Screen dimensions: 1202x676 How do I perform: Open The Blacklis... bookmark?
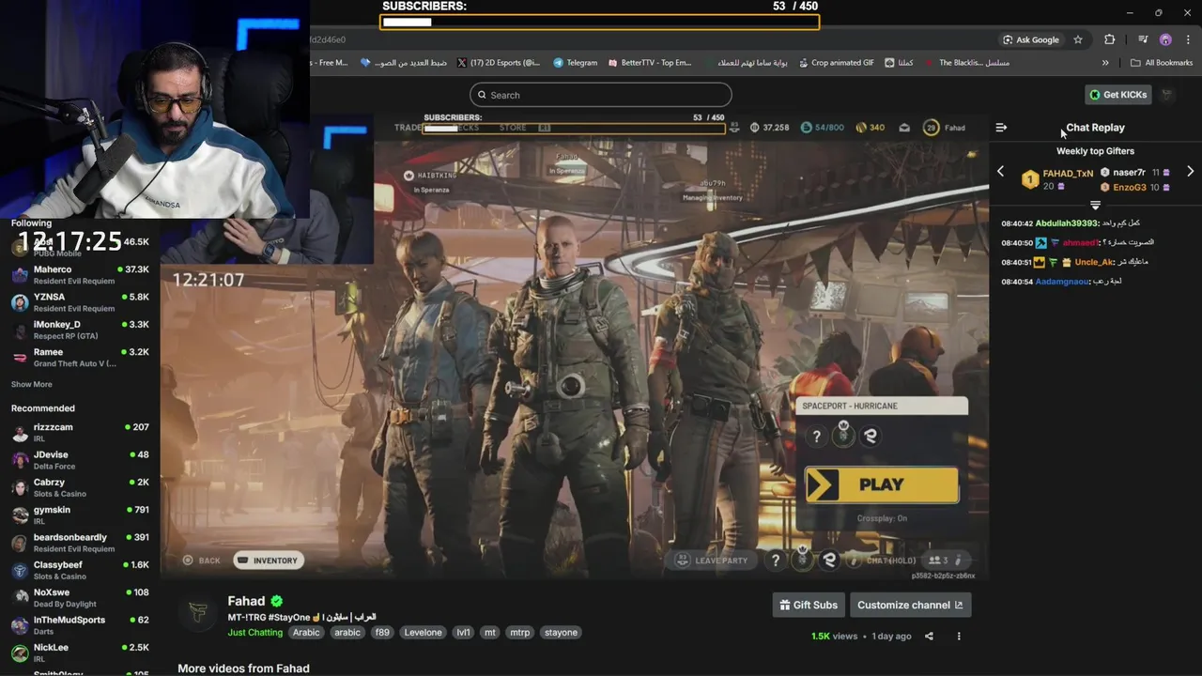(968, 63)
